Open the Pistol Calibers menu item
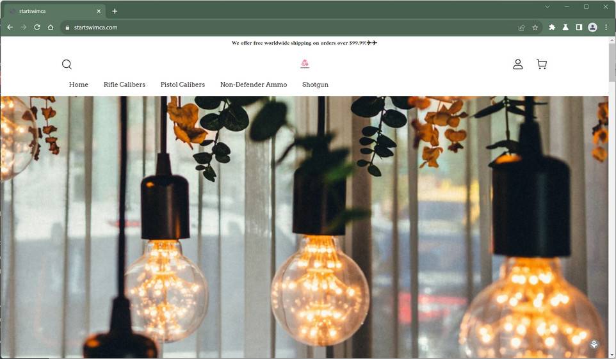The width and height of the screenshot is (616, 359). [x=182, y=84]
